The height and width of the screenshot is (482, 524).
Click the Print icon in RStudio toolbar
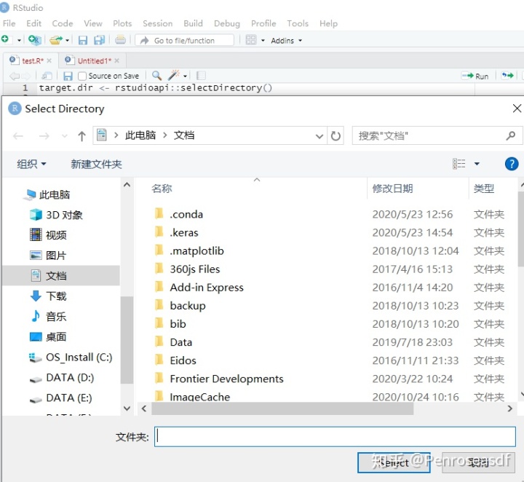click(120, 40)
